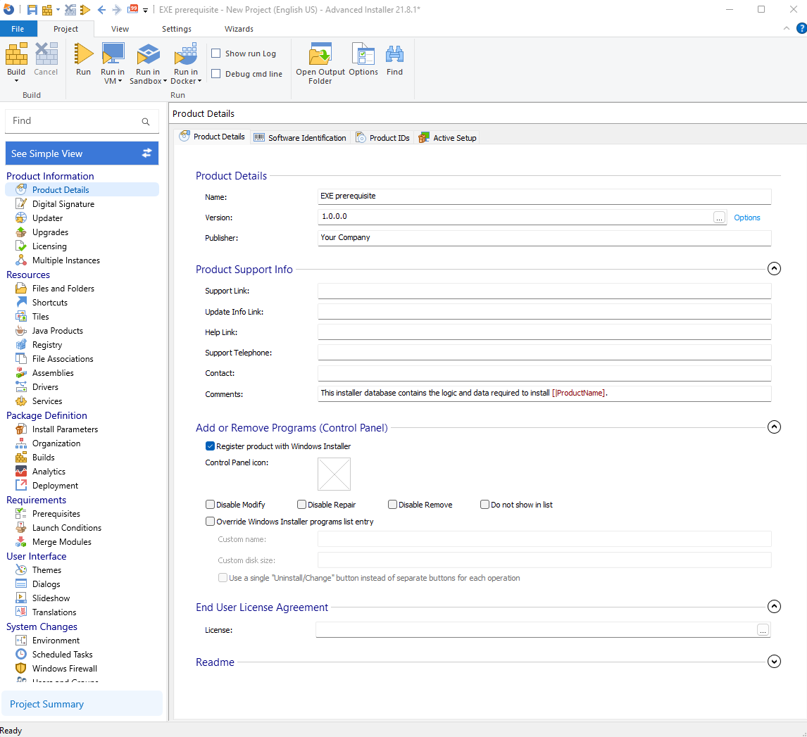Enable the Show run Log checkbox
This screenshot has height=737, width=807.
[x=216, y=53]
